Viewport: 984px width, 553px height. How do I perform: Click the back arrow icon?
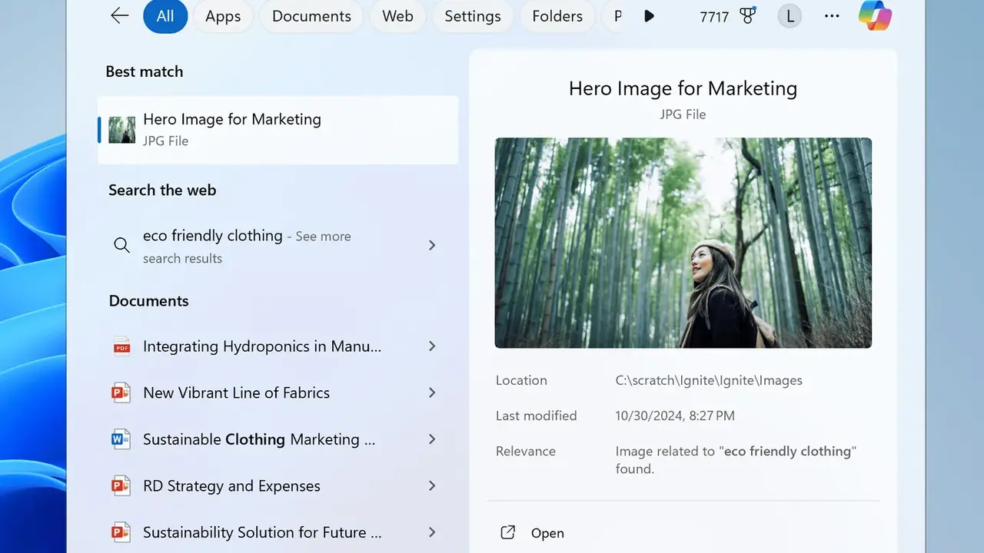tap(119, 16)
